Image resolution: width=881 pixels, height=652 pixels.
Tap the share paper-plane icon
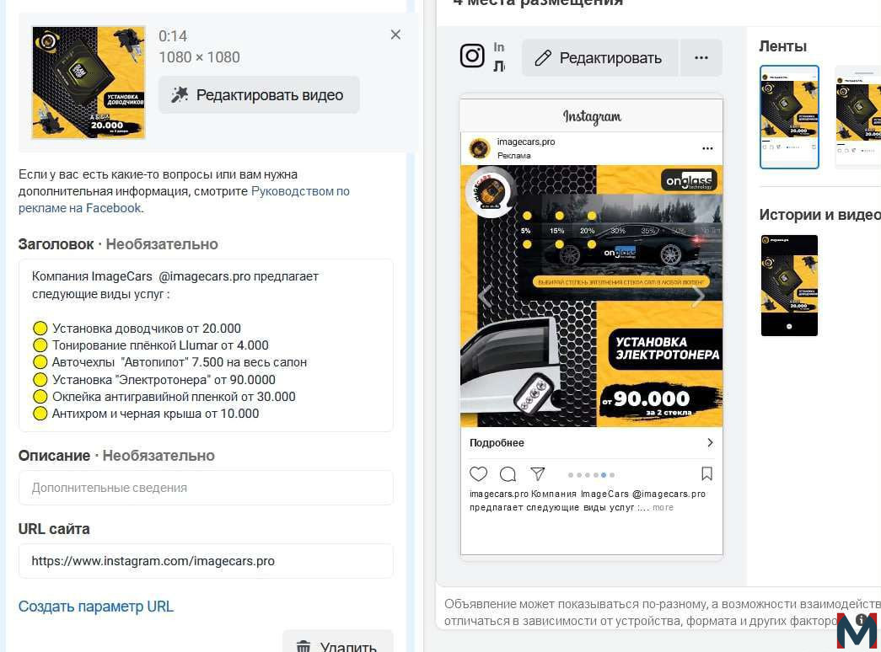point(538,474)
